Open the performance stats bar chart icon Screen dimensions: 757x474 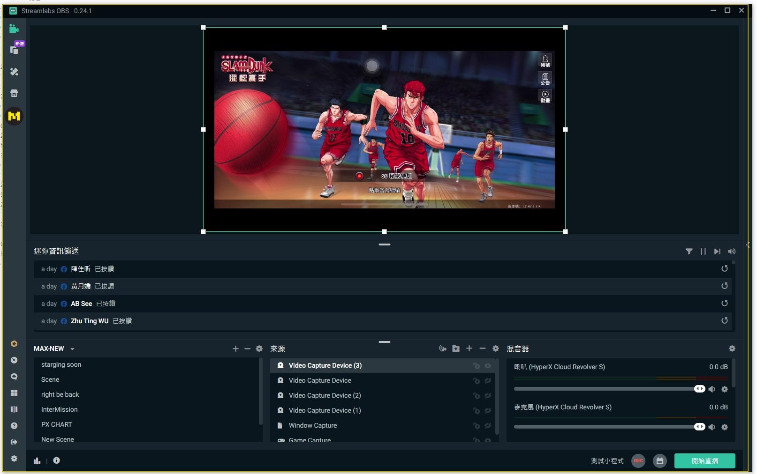37,460
